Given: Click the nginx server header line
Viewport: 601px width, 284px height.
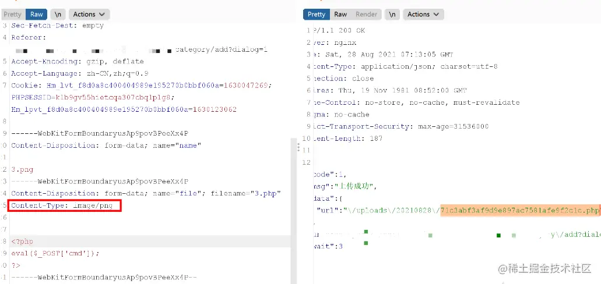Looking at the screenshot, I should (335, 42).
